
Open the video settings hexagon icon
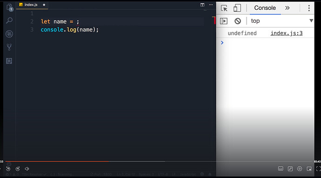[300, 169]
